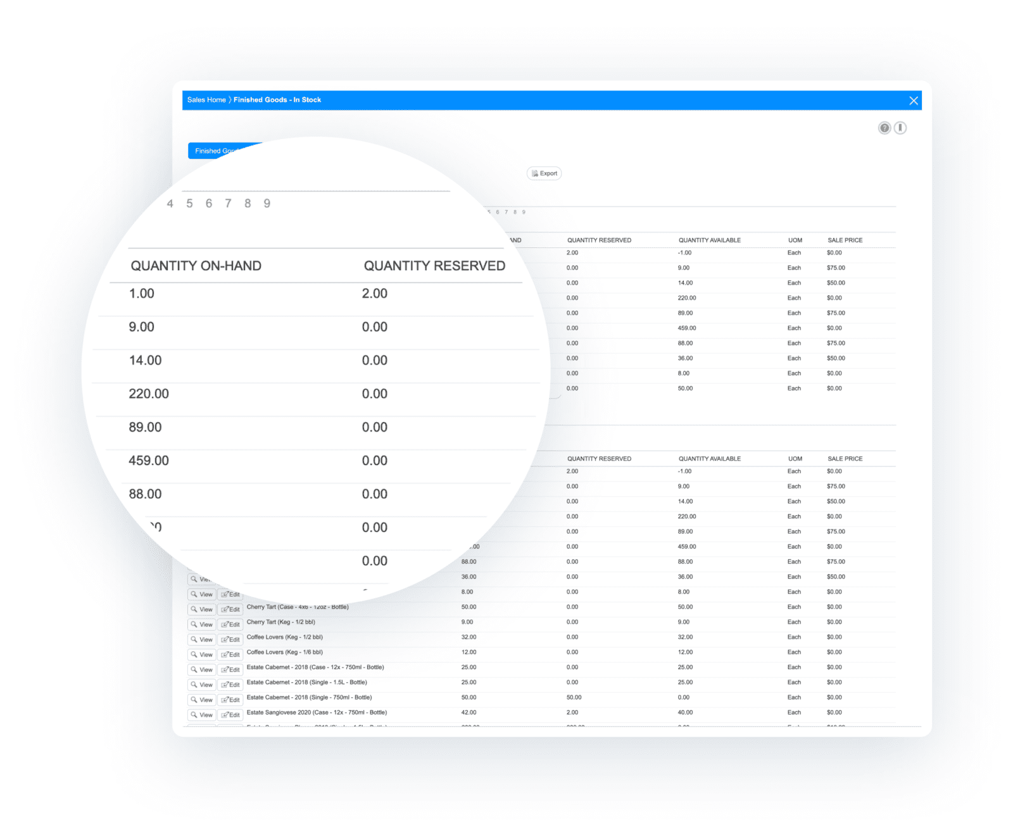1013x822 pixels.
Task: Edit Estate Sangiovese 2020 Case
Action: 230,716
